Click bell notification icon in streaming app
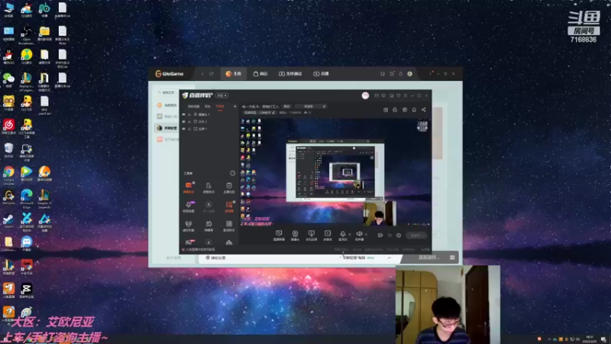This screenshot has width=611, height=344. tap(414, 109)
